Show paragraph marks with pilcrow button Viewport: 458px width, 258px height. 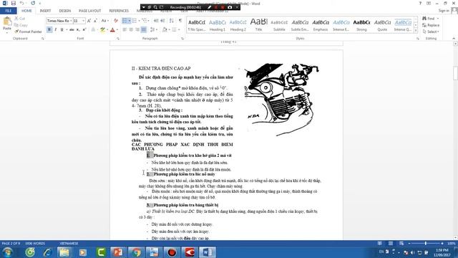180,21
